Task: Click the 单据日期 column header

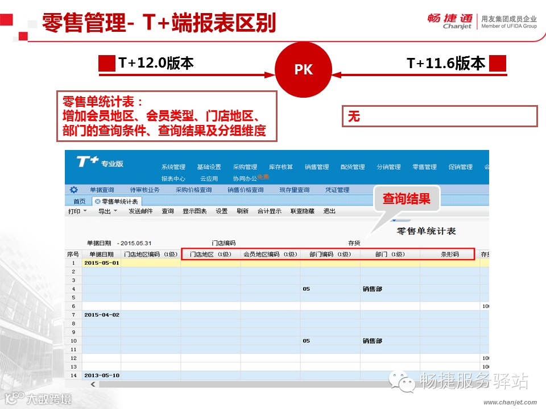Action: (x=101, y=254)
